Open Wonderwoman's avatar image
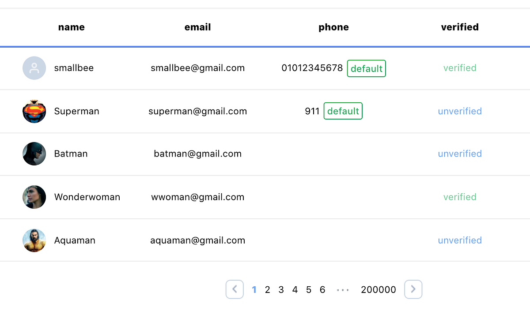 (34, 197)
